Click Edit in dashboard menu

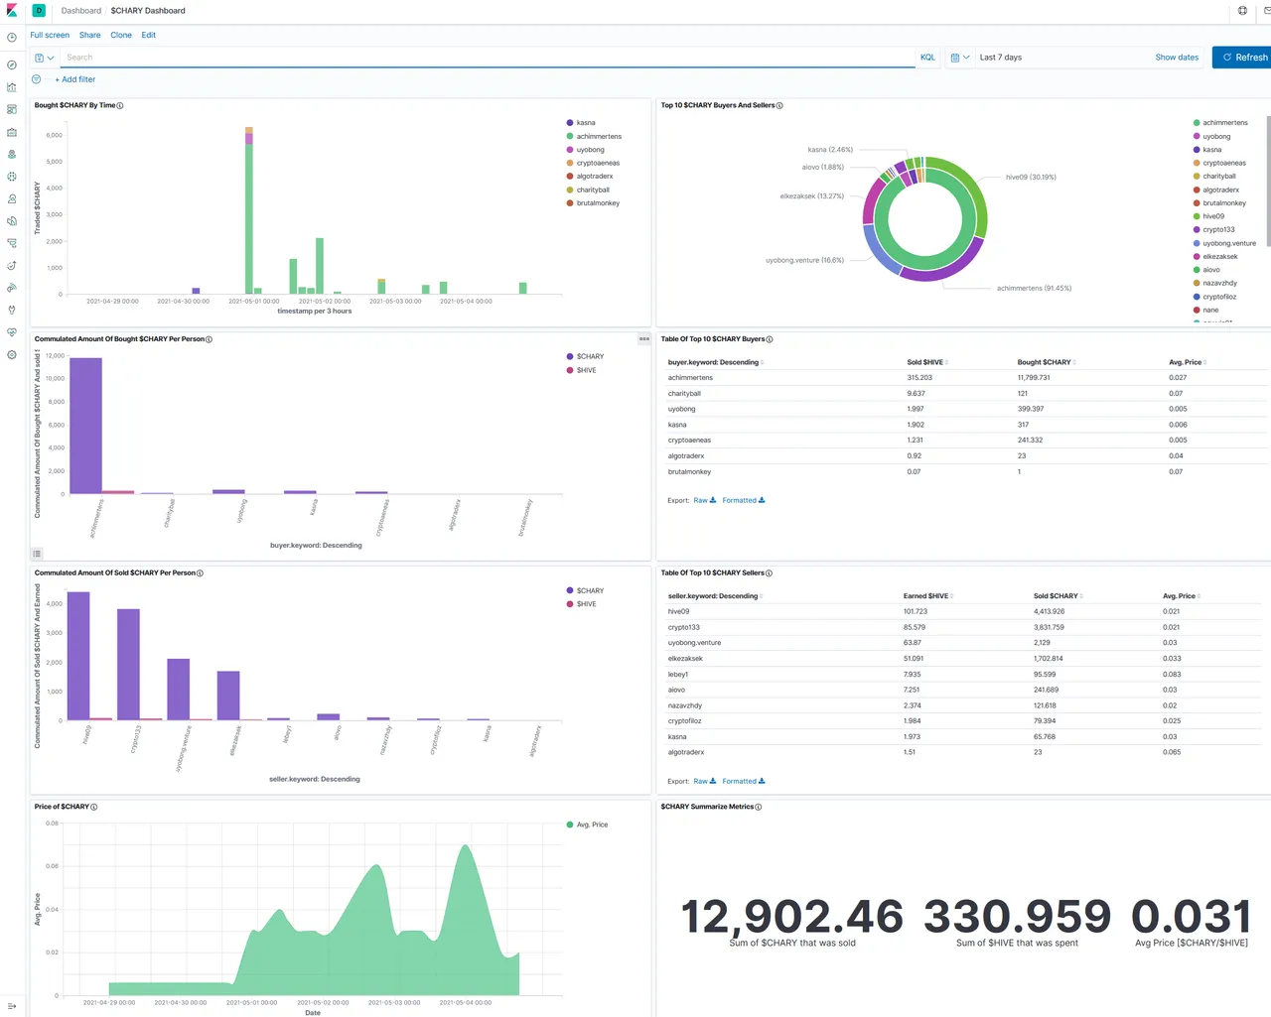[x=149, y=35]
